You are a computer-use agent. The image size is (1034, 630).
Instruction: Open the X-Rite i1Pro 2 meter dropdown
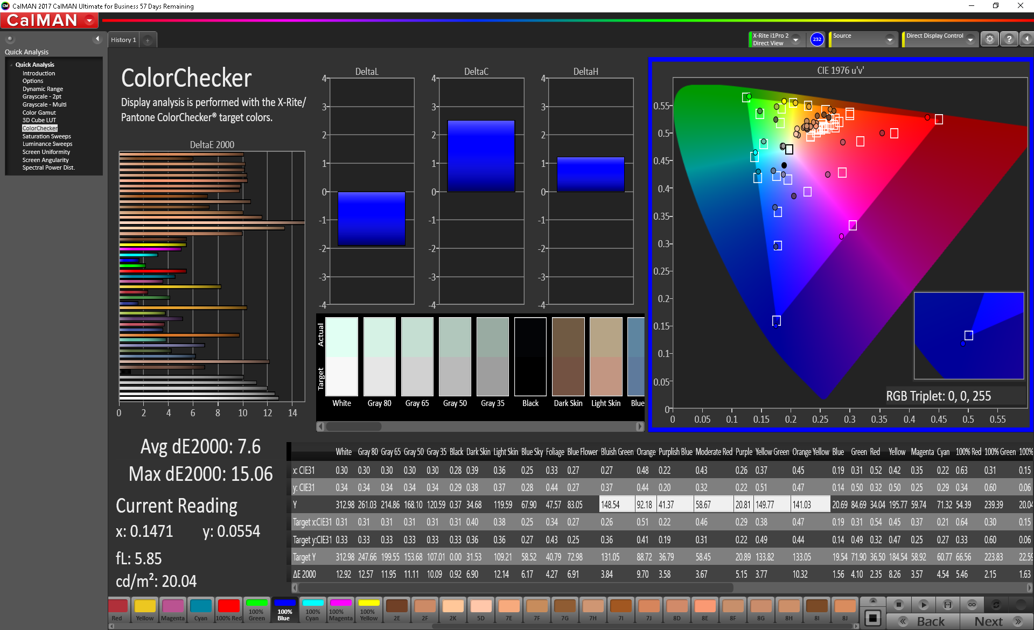point(795,40)
